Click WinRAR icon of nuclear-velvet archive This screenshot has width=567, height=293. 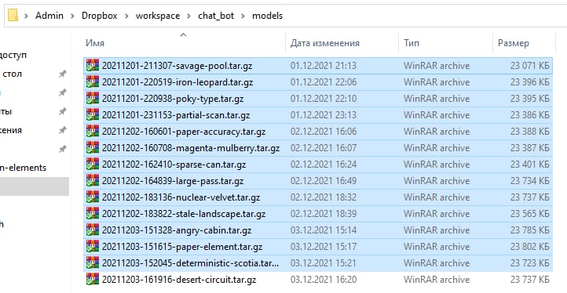pyautogui.click(x=93, y=197)
